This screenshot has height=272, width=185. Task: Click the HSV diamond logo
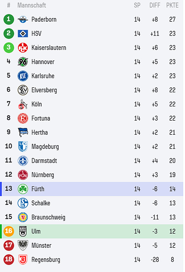(x=23, y=34)
